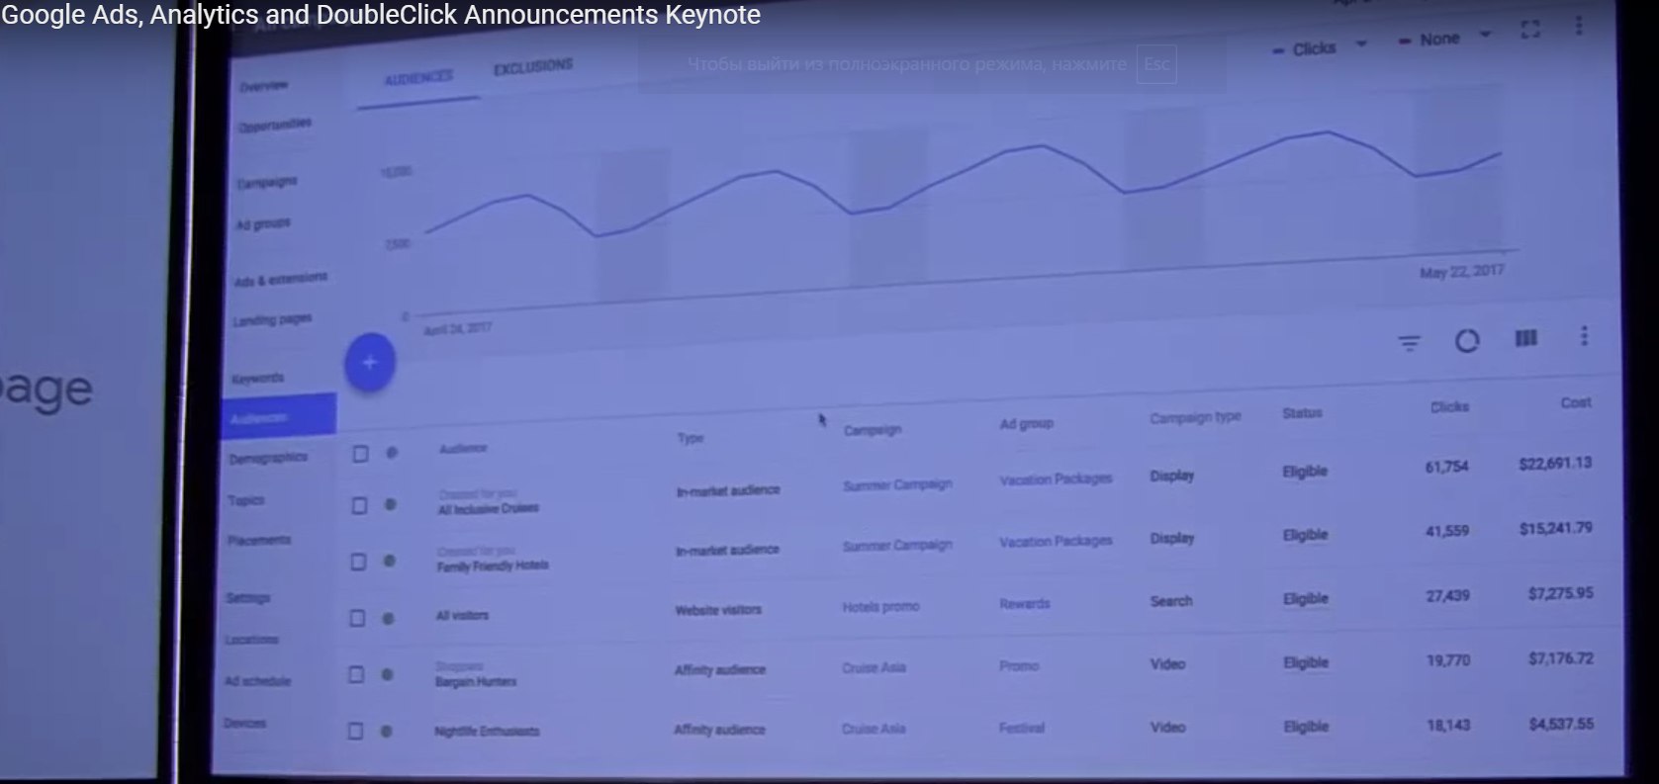Click the status dot for All Inclusive Cruises
The image size is (1659, 784).
point(390,504)
